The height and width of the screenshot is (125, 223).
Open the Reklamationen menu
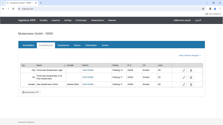click(97, 20)
